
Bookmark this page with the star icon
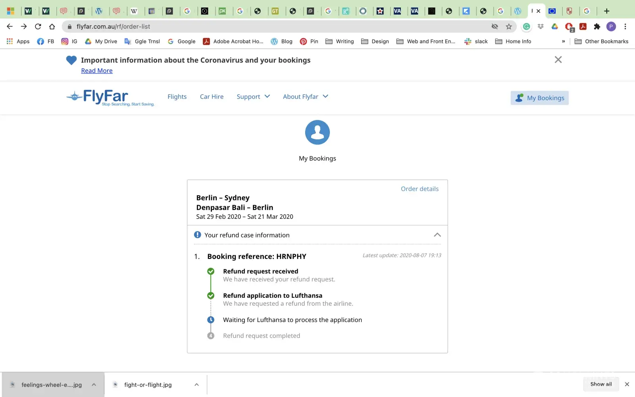[509, 27]
